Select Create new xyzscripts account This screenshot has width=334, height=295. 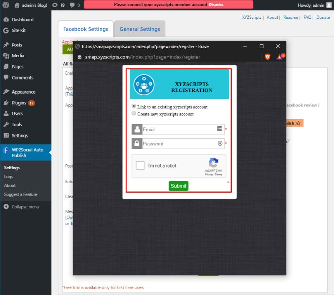[x=134, y=113]
